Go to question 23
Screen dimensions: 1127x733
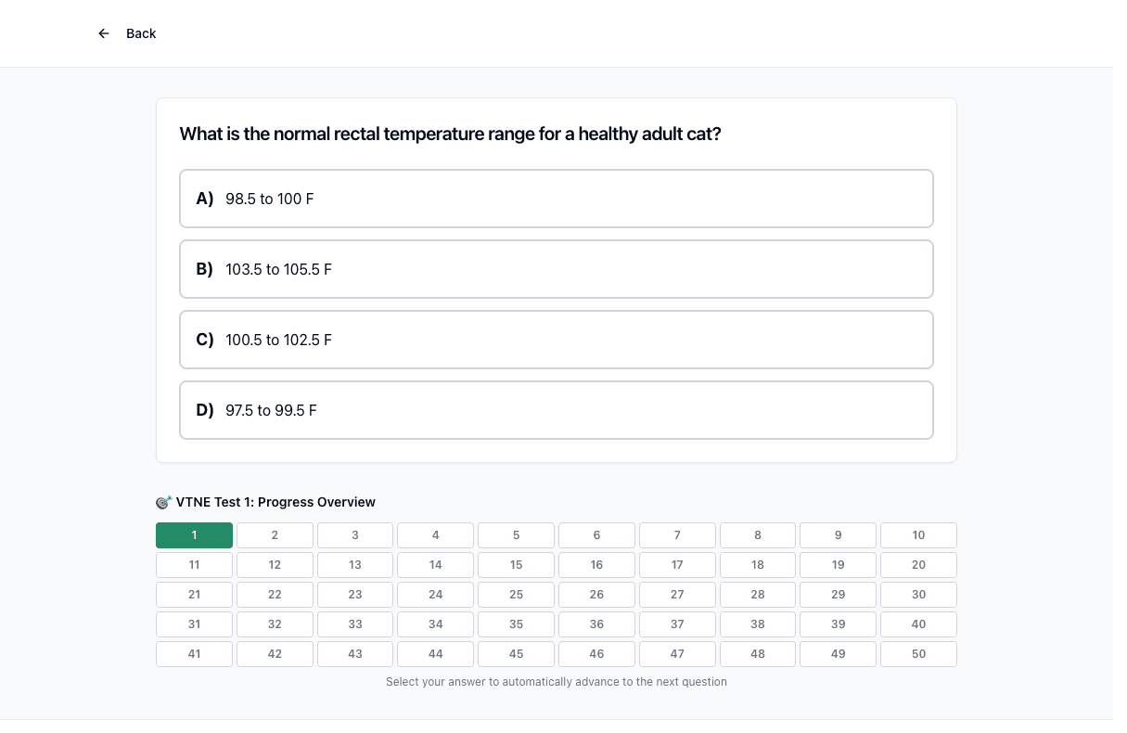[355, 595]
